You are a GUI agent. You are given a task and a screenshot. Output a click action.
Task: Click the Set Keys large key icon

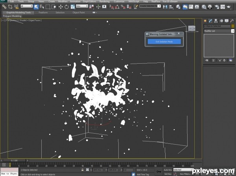click(159, 172)
